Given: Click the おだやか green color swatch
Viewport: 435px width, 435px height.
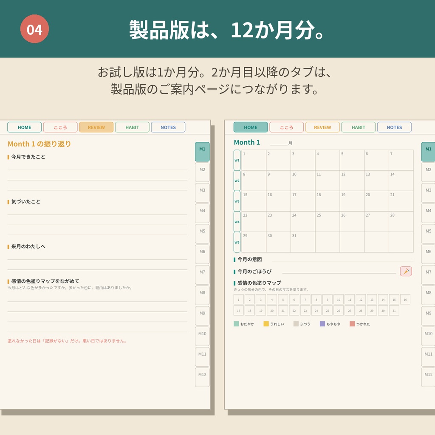Looking at the screenshot, I should pos(236,324).
